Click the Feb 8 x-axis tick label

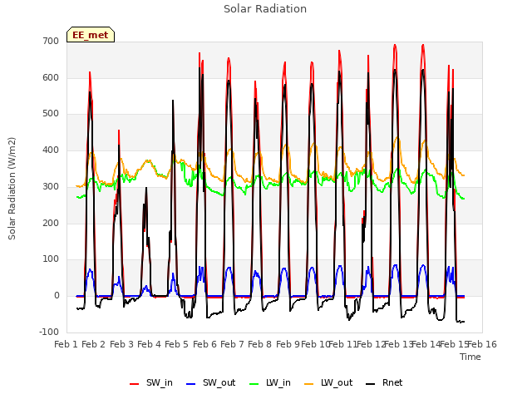[x=259, y=344]
